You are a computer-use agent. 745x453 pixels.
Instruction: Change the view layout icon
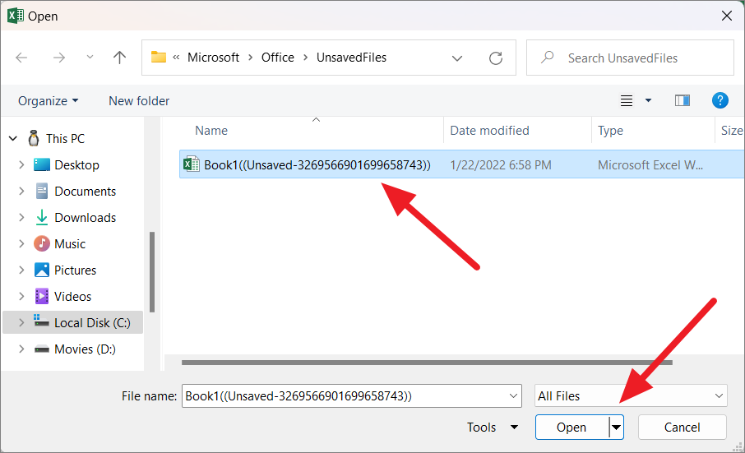627,100
